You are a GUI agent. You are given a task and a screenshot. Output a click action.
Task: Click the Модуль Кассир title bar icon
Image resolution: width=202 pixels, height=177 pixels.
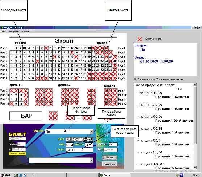(x=2, y=28)
